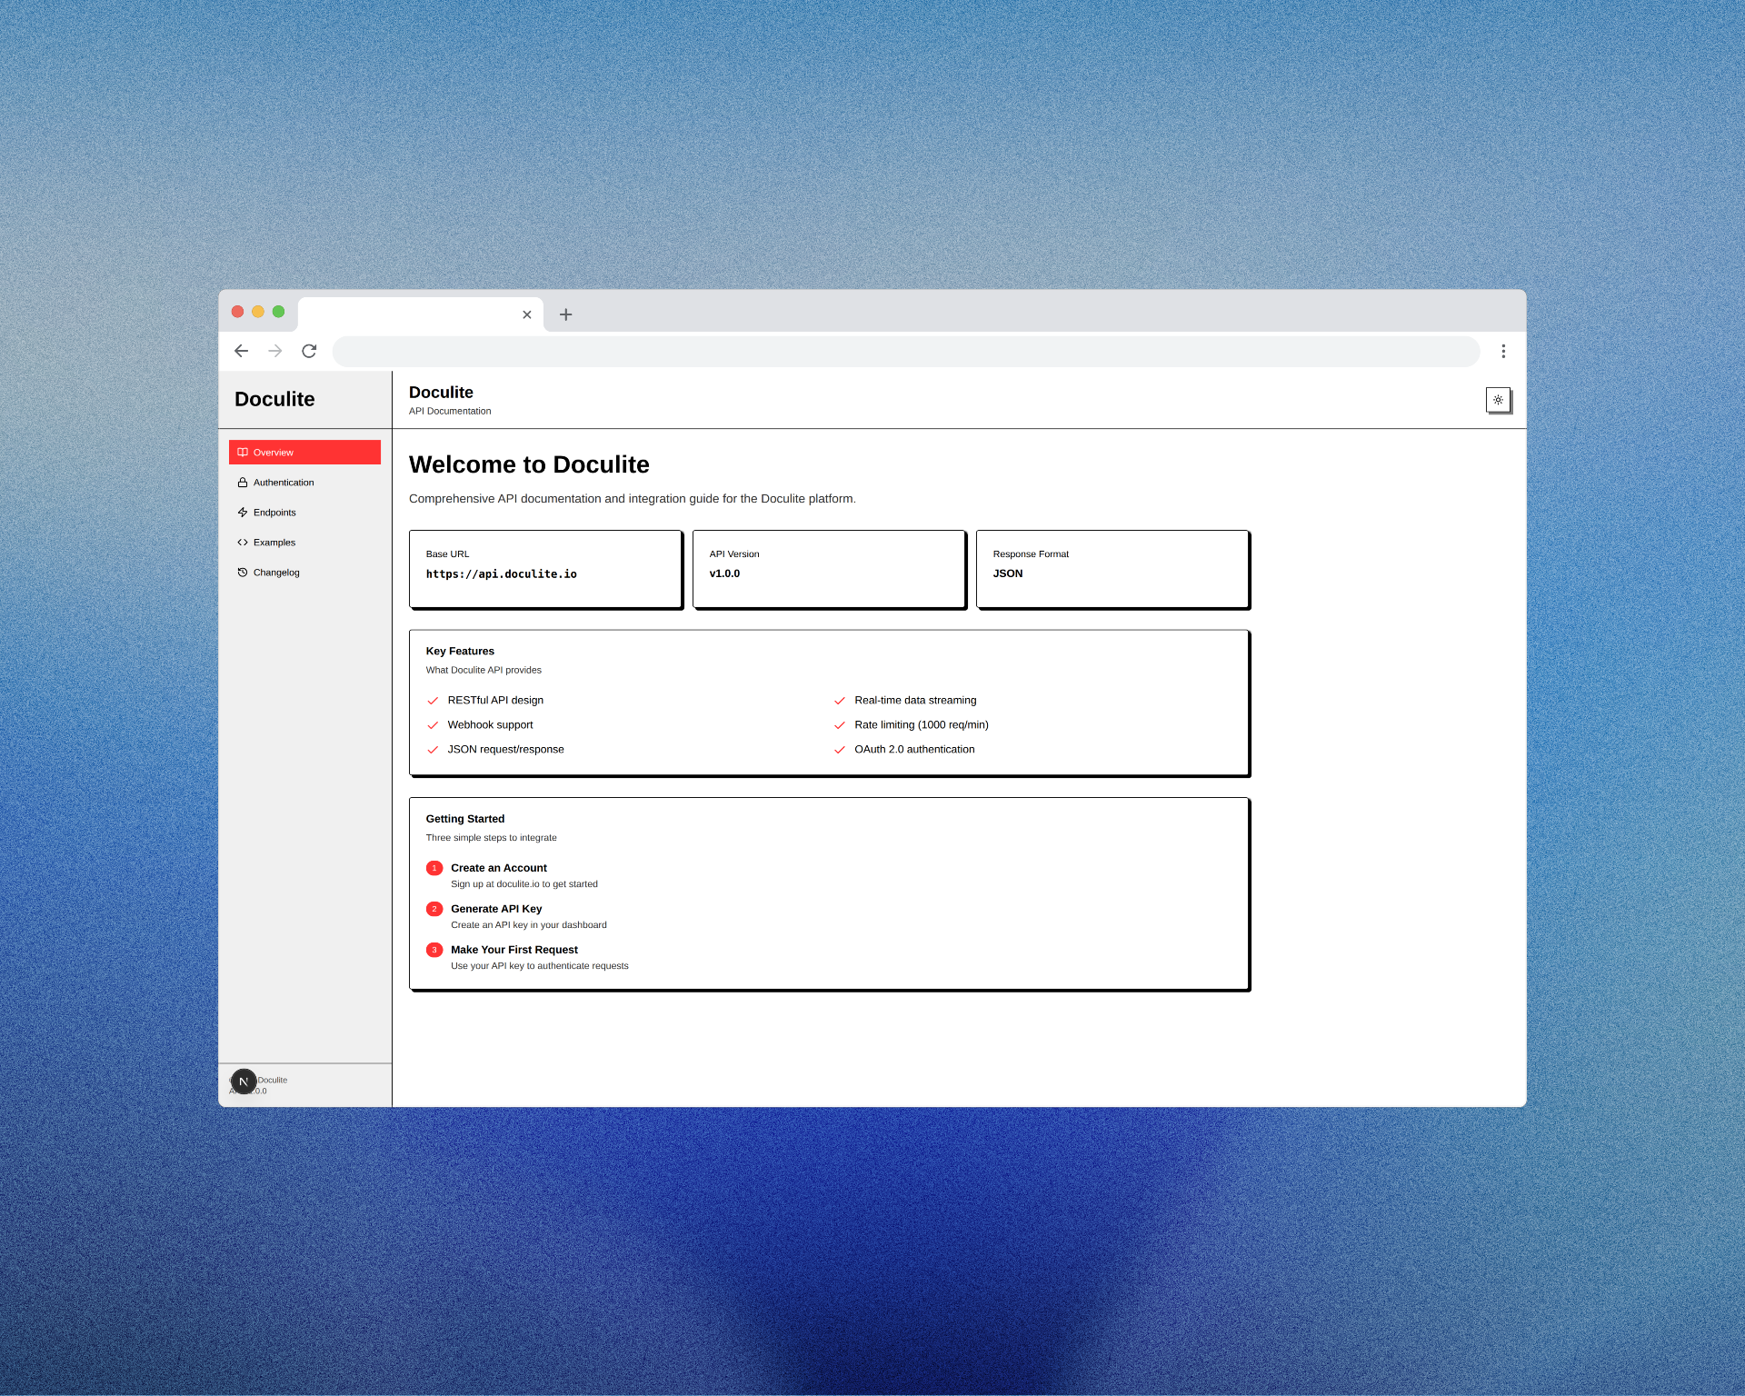Select the Overview book icon in sidebar
The width and height of the screenshot is (1745, 1396).
pos(242,452)
